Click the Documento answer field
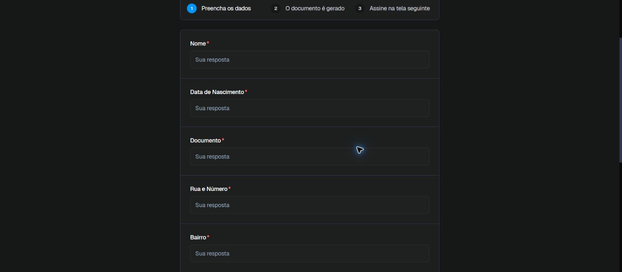 (x=309, y=156)
